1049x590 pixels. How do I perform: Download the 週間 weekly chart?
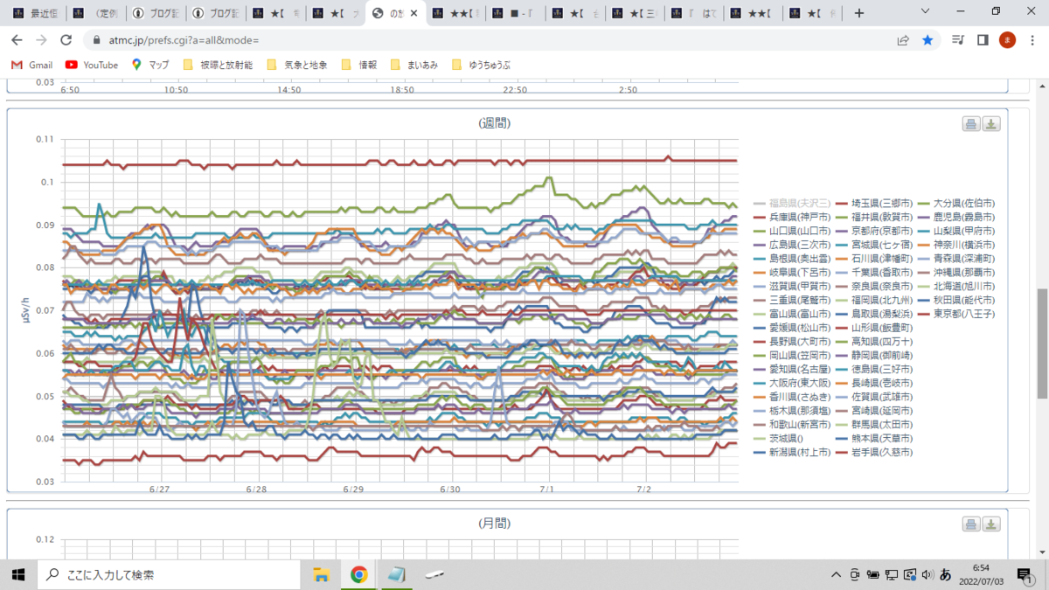(x=991, y=124)
